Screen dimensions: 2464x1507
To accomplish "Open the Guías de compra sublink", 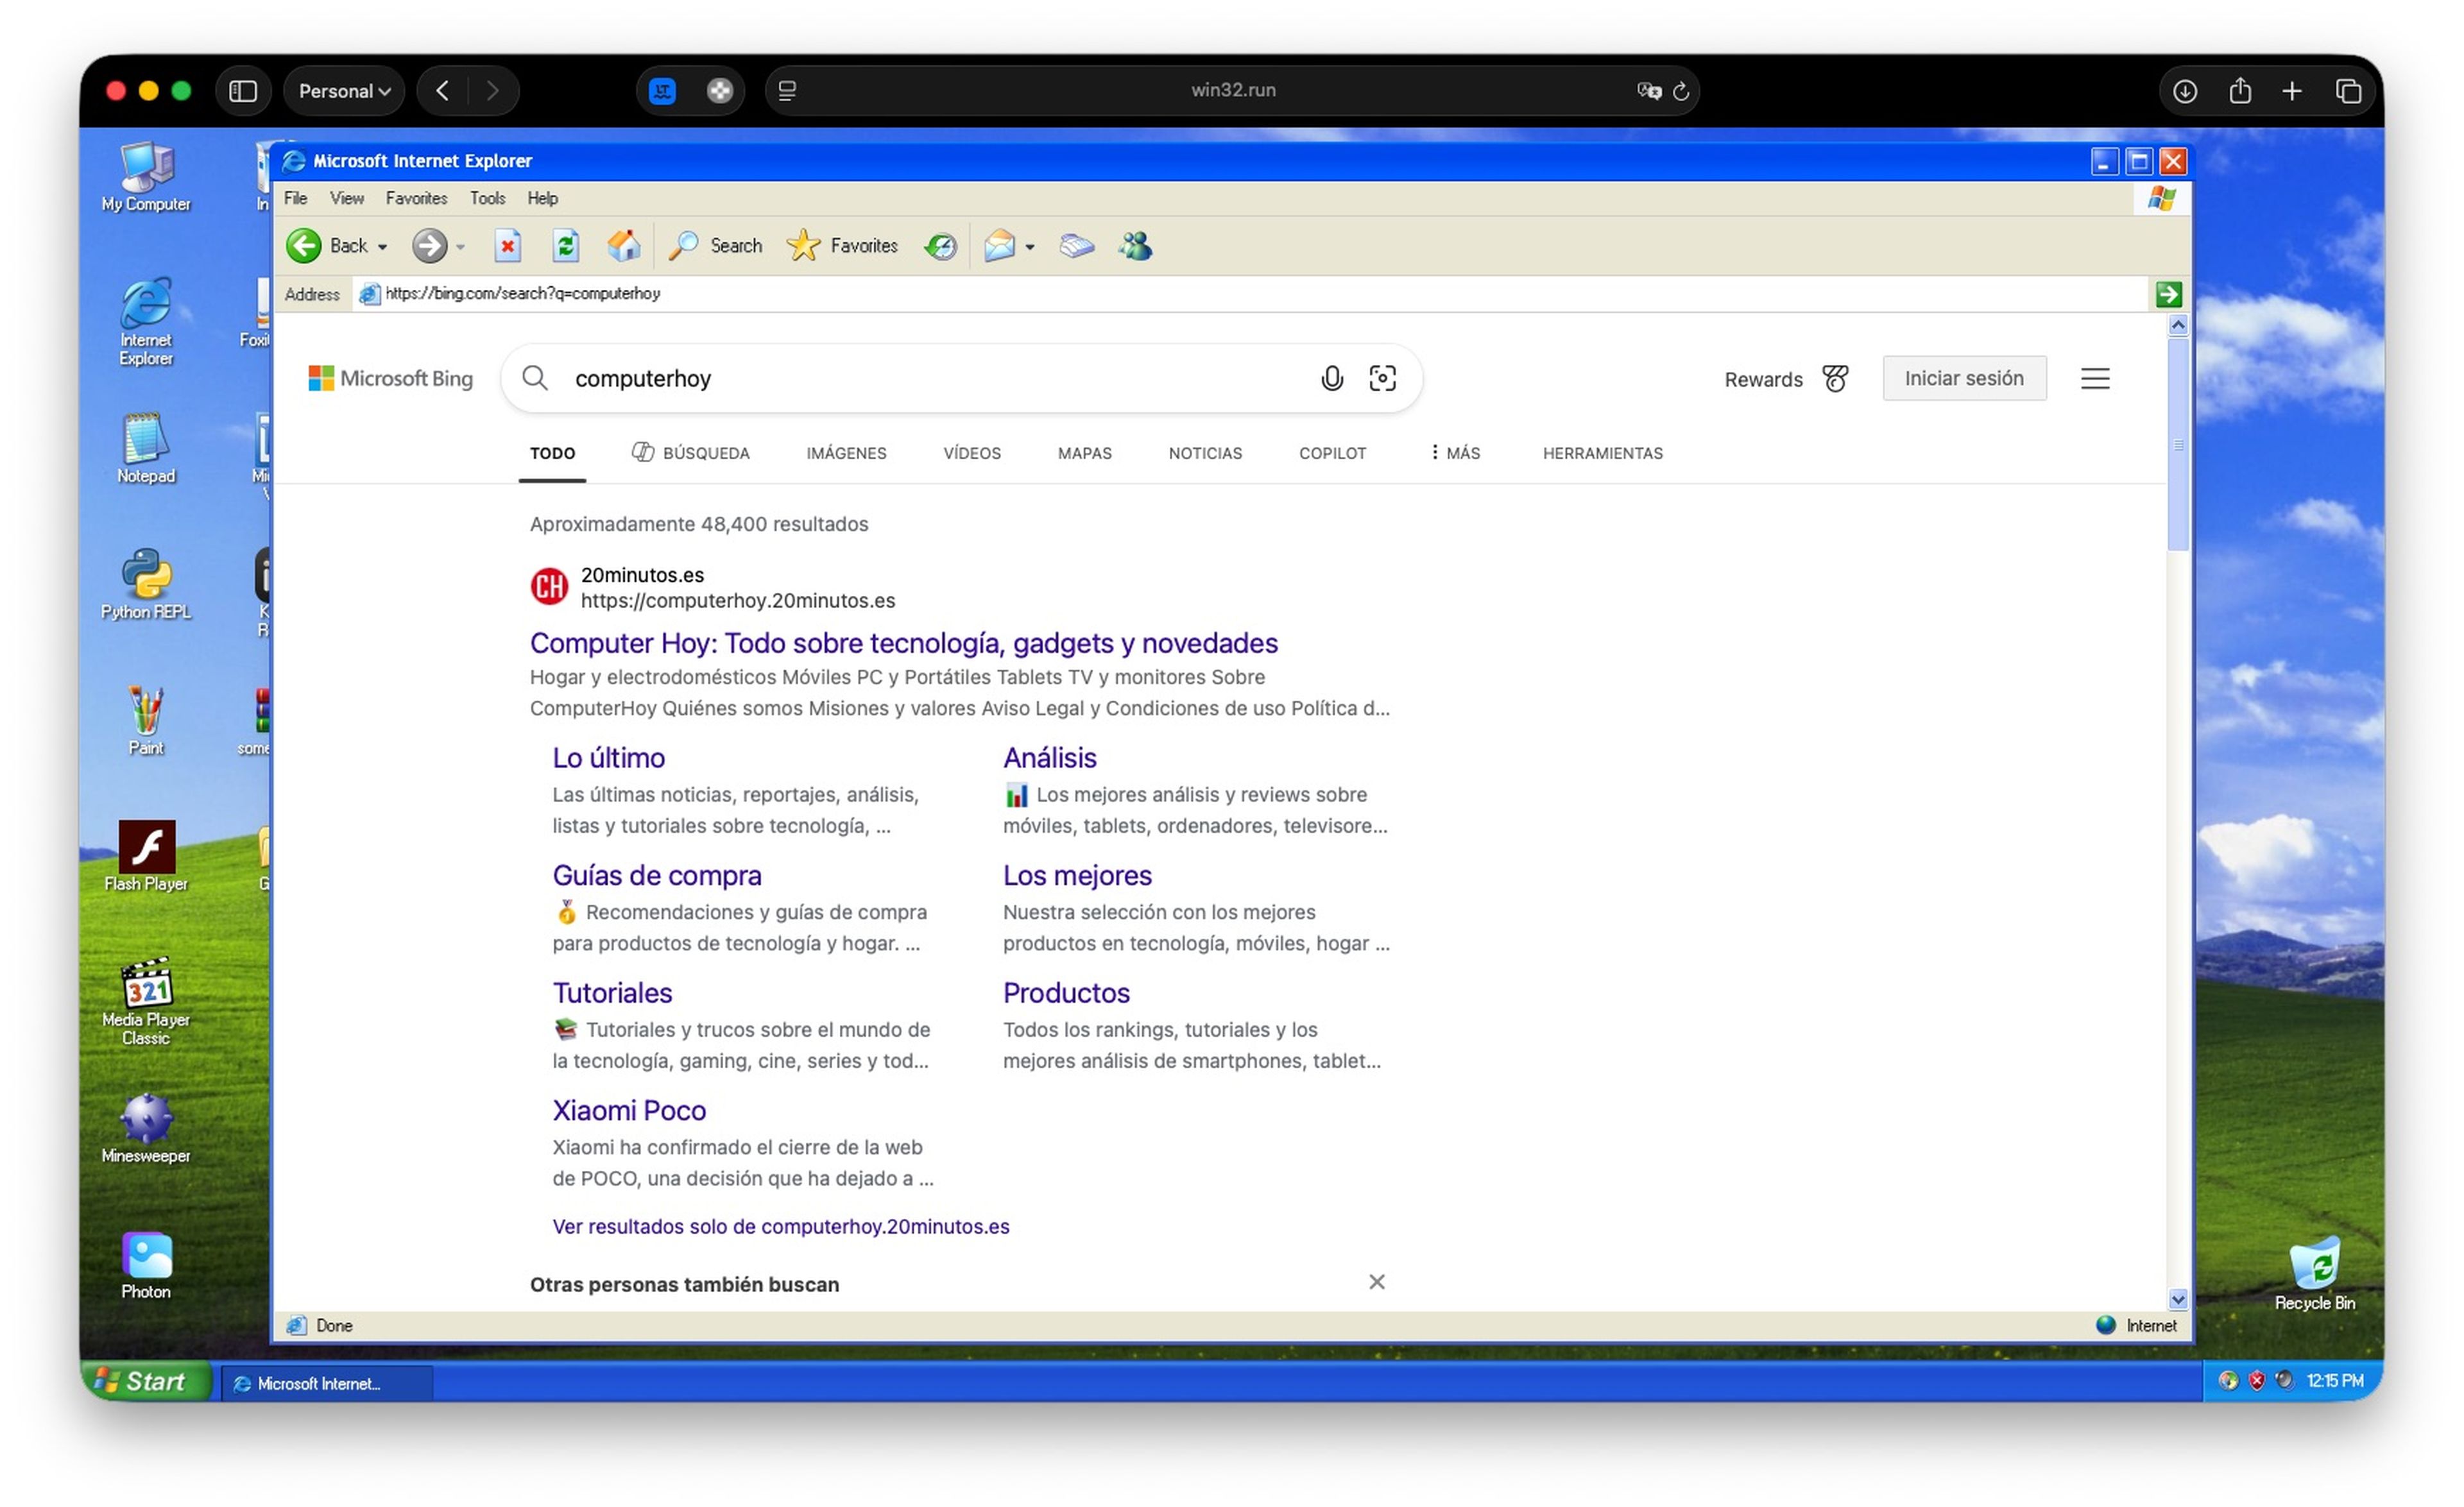I will (657, 875).
